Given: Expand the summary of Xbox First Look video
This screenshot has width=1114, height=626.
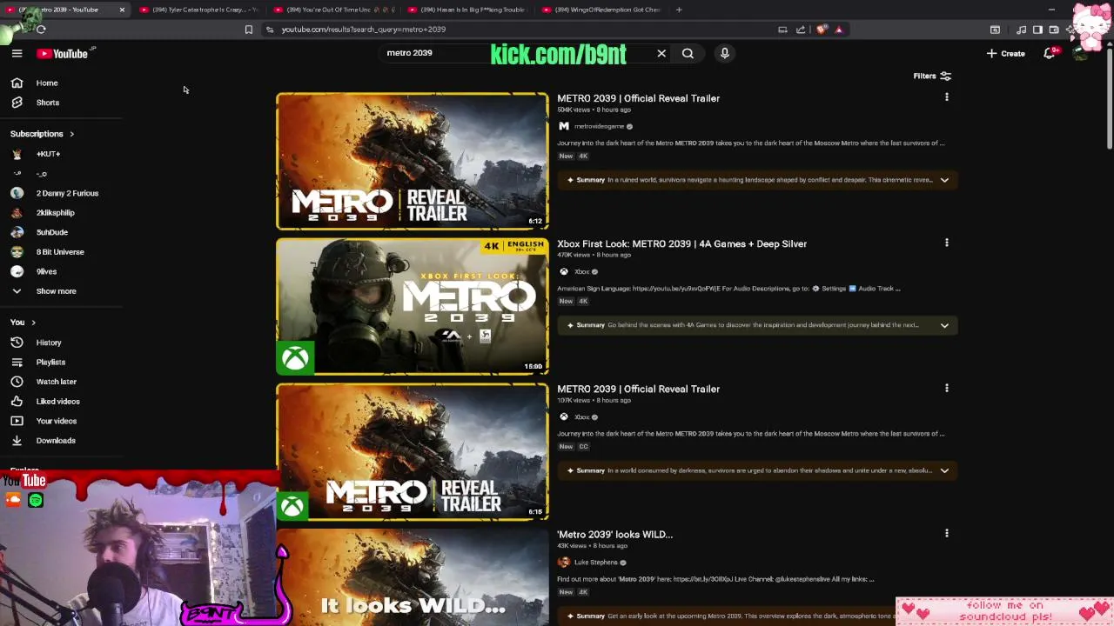Looking at the screenshot, I should point(944,325).
